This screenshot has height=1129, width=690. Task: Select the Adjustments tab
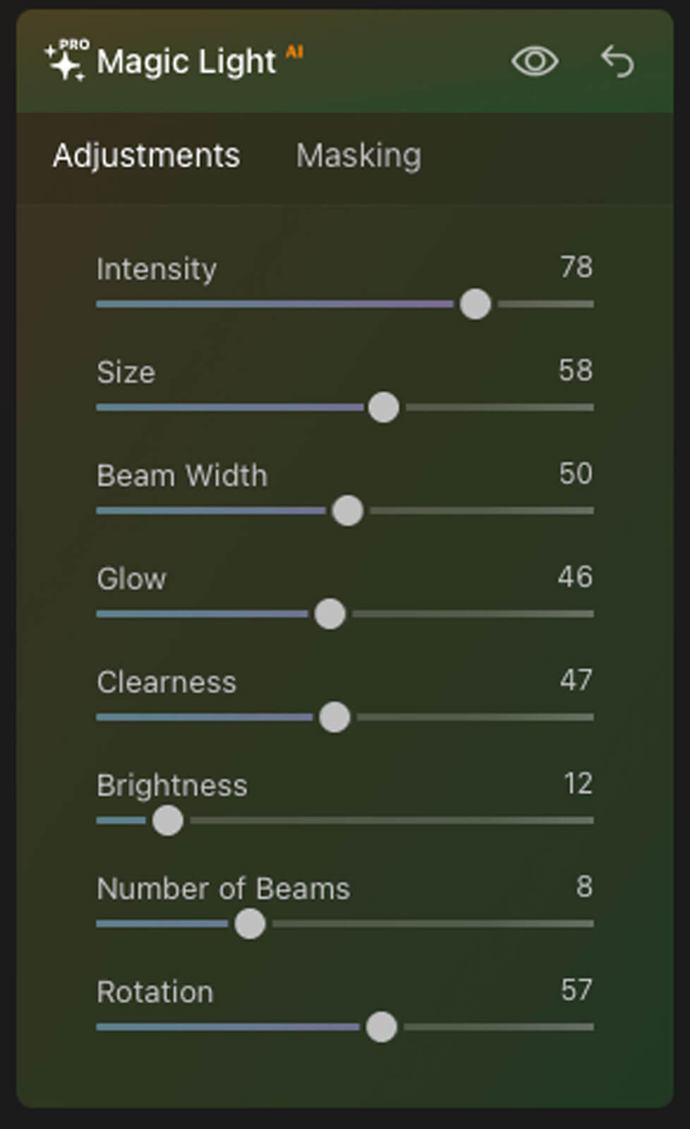[x=146, y=155]
